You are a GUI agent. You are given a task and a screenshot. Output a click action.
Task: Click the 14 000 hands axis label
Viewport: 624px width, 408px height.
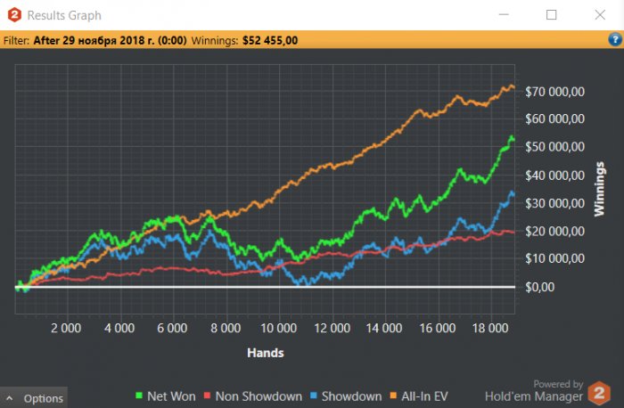384,328
